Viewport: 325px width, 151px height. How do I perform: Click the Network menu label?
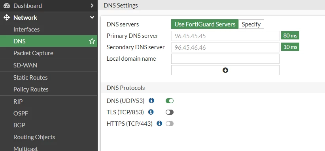point(25,18)
